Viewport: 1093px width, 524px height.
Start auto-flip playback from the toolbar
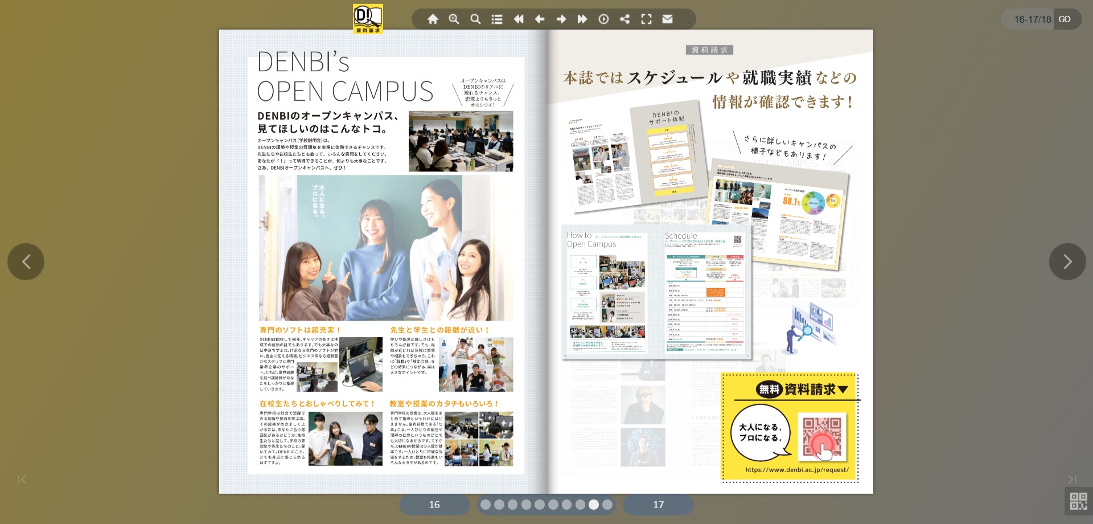pyautogui.click(x=603, y=19)
